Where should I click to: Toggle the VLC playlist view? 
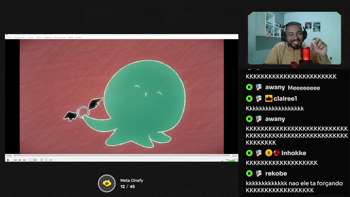[42, 160]
